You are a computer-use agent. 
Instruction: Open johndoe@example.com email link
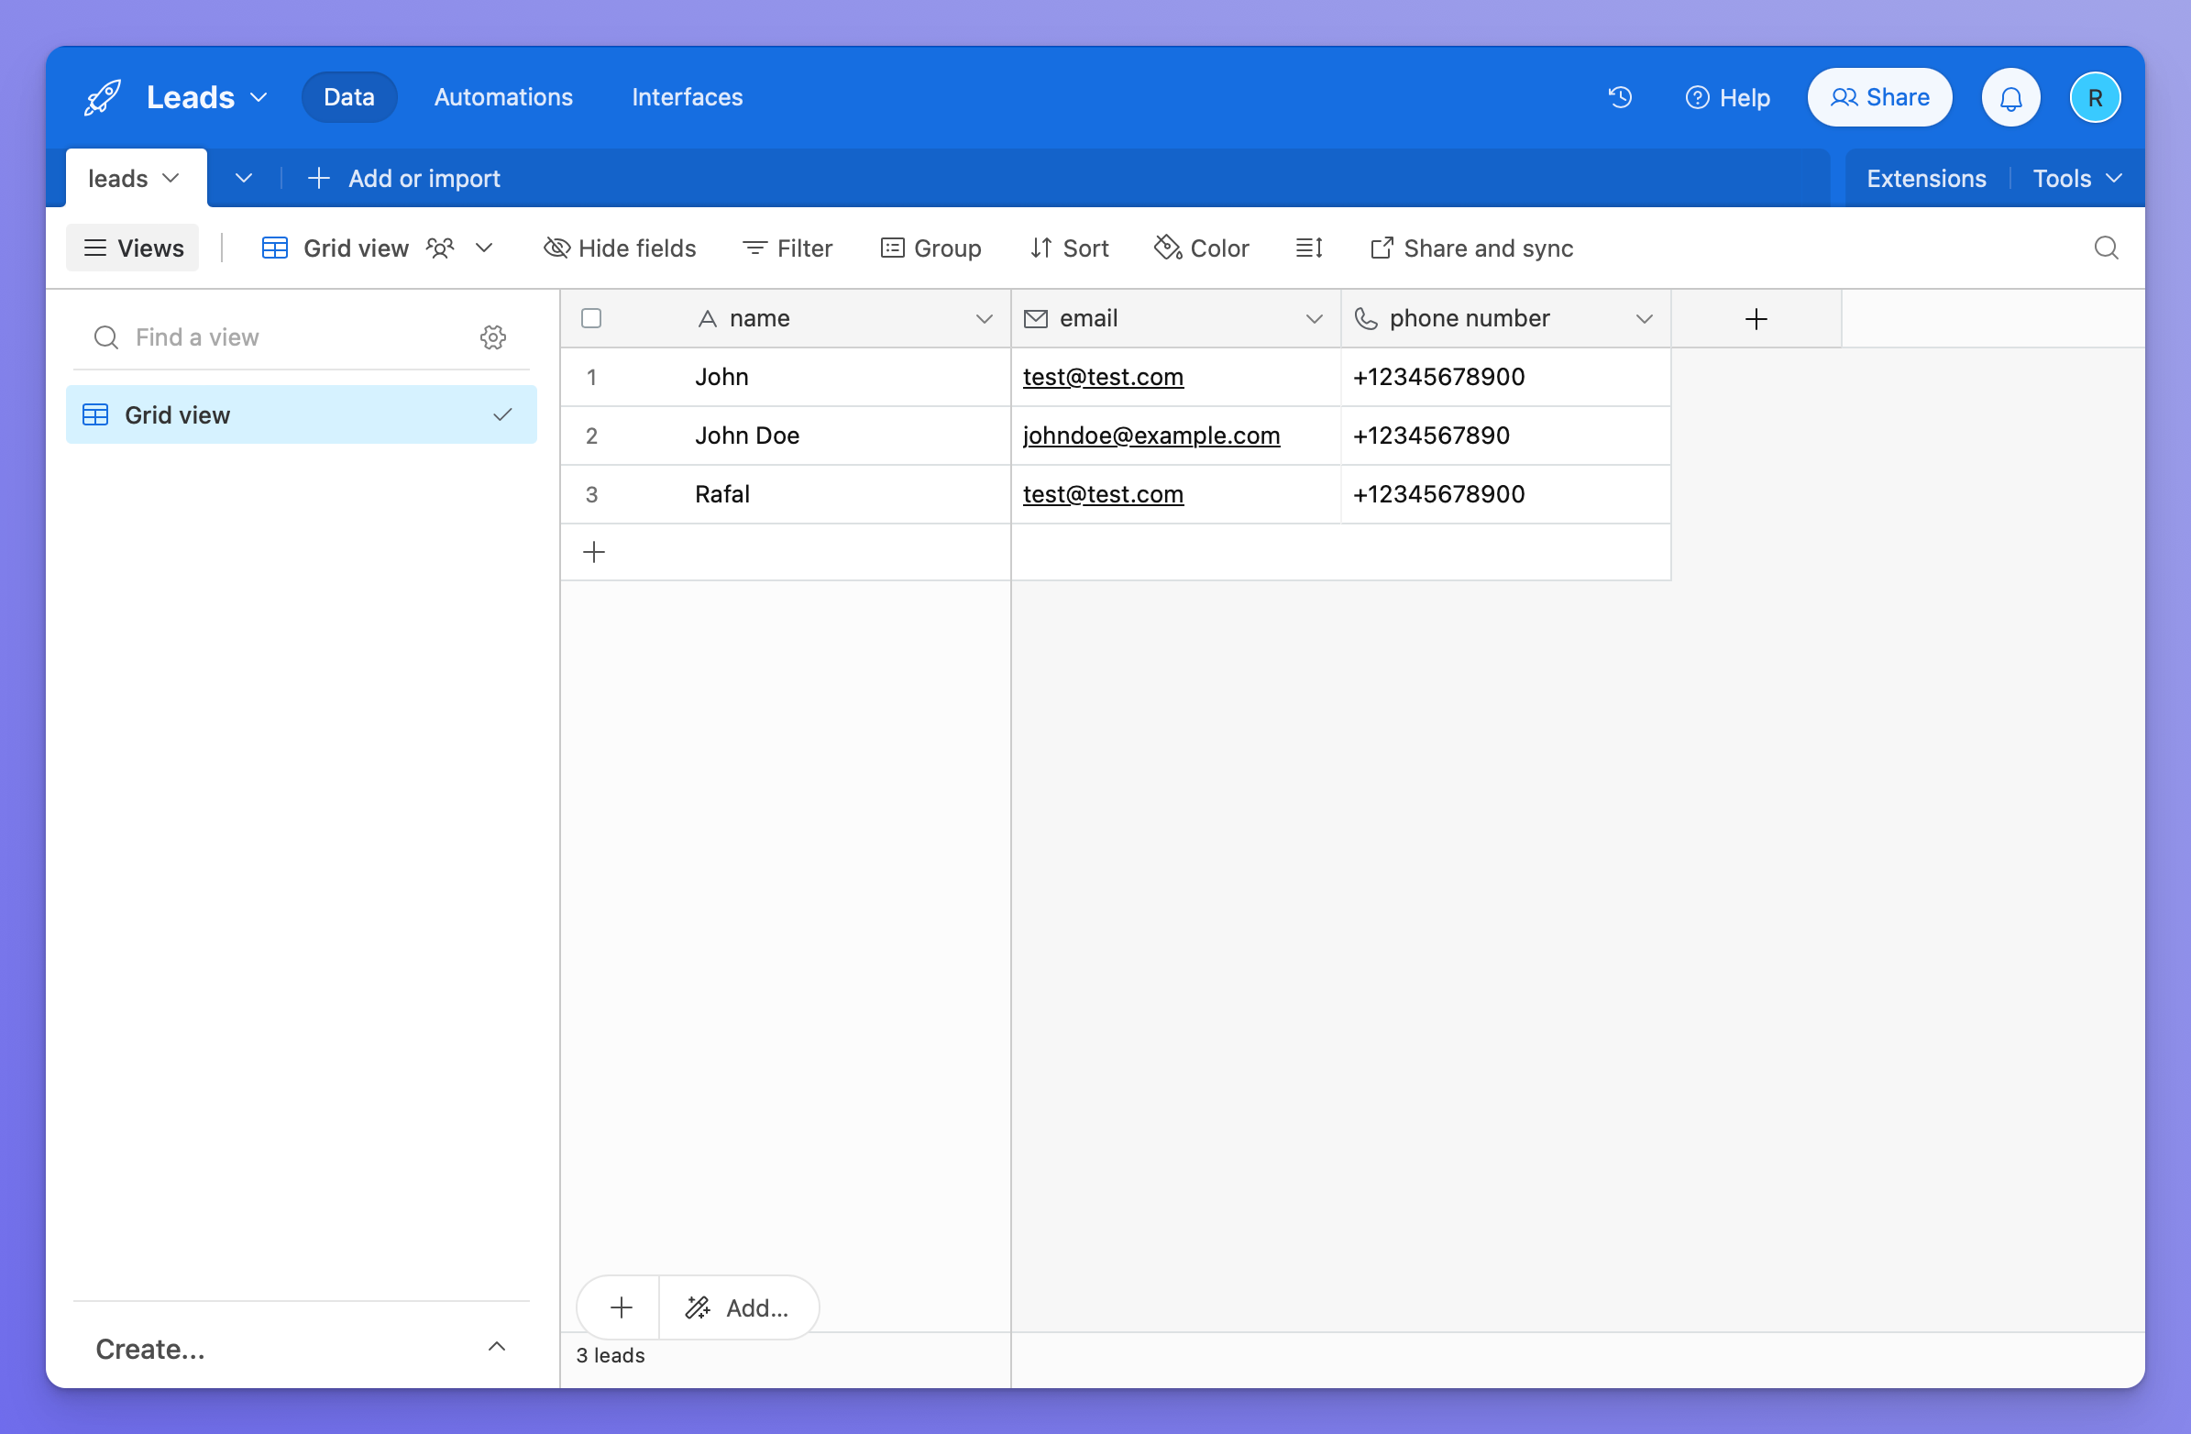[x=1151, y=436]
